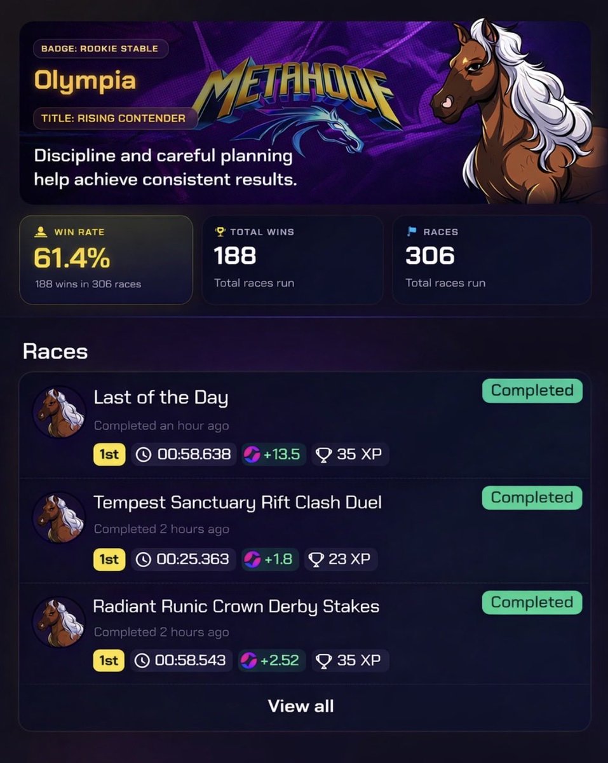Click the clock icon in Last of the Day
The width and height of the screenshot is (608, 763).
click(144, 455)
